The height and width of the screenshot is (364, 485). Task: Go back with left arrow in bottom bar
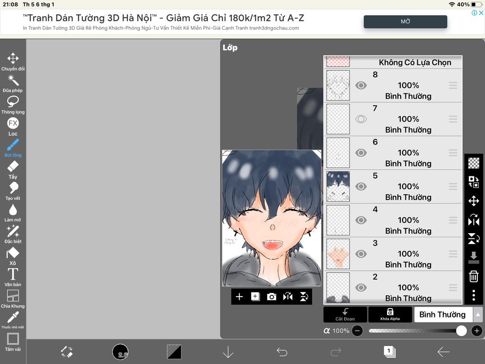pos(443,352)
